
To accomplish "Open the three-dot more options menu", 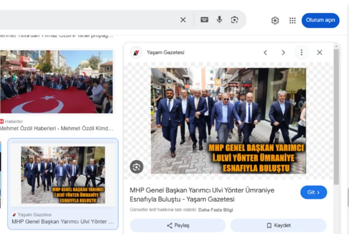I will point(301,52).
